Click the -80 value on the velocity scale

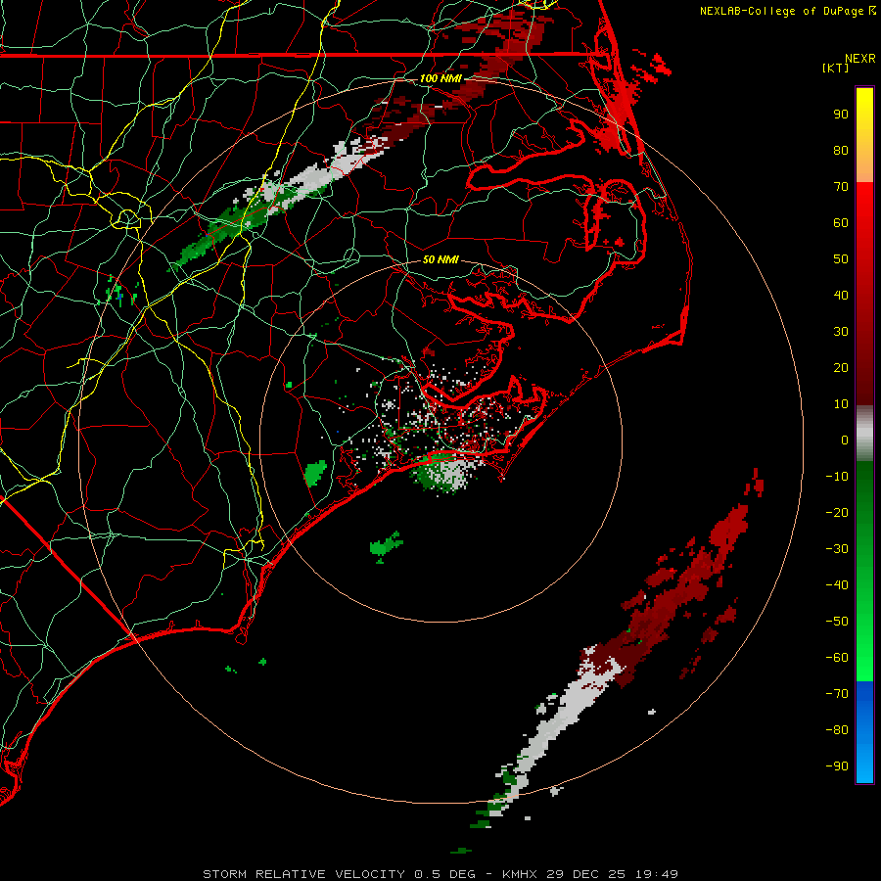click(837, 730)
